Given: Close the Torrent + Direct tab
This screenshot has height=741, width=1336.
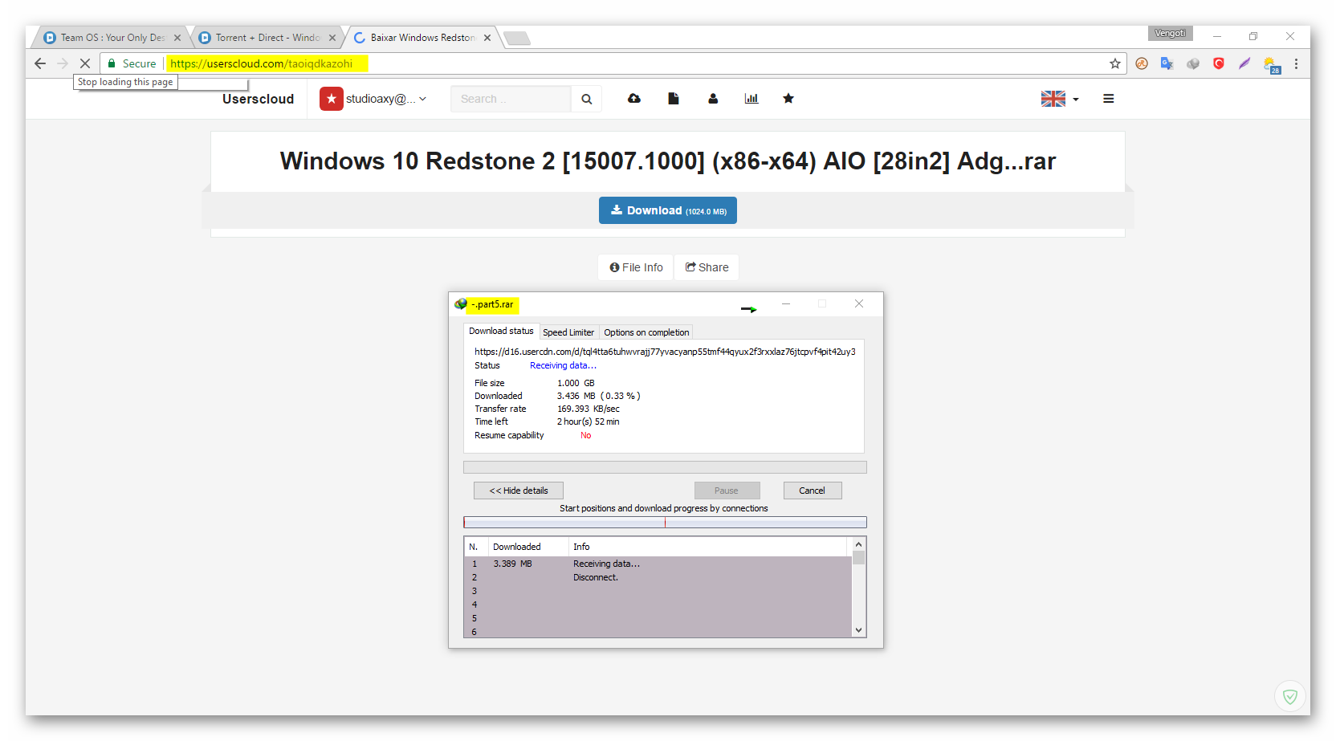Looking at the screenshot, I should [x=332, y=38].
